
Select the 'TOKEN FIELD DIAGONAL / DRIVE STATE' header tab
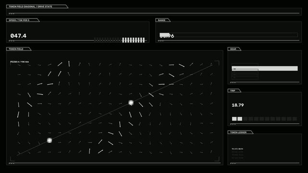pyautogui.click(x=37, y=6)
